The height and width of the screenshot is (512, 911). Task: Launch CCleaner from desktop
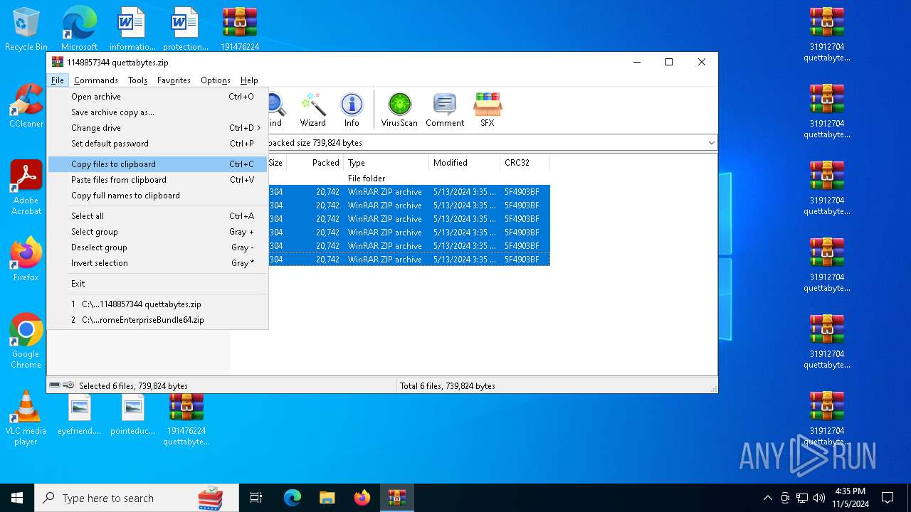coord(26,106)
